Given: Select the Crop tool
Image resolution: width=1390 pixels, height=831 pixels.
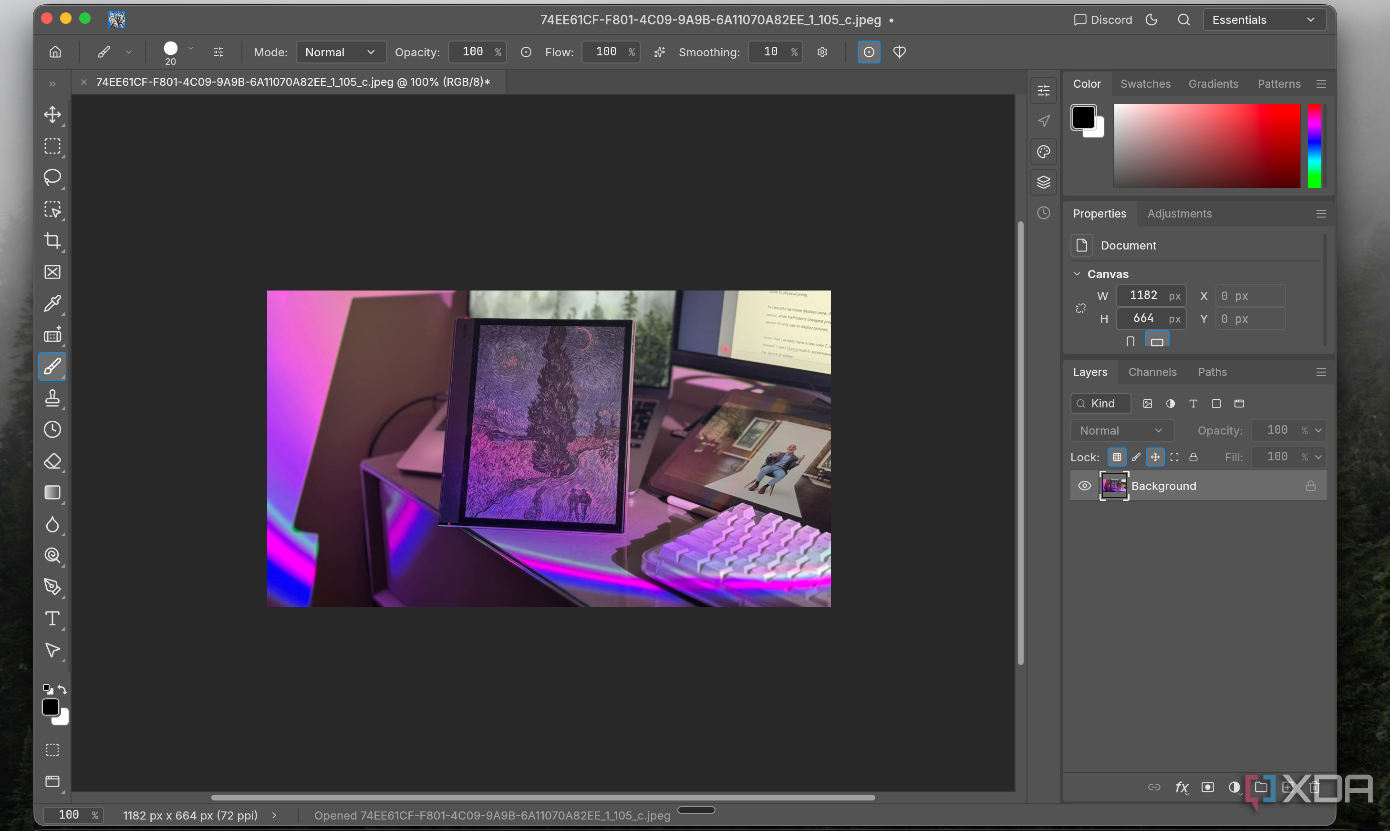Looking at the screenshot, I should coord(52,241).
